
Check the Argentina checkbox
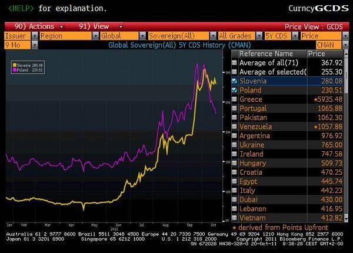tap(234, 135)
